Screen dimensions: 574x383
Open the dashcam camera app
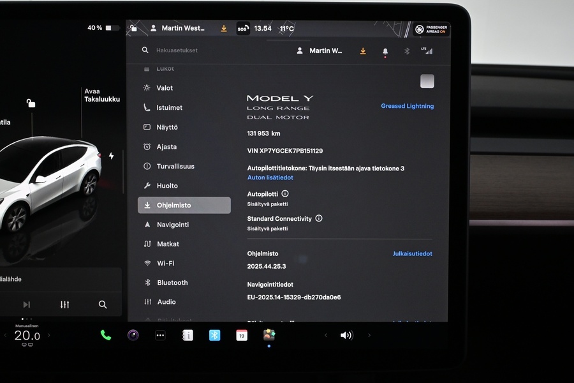click(133, 335)
